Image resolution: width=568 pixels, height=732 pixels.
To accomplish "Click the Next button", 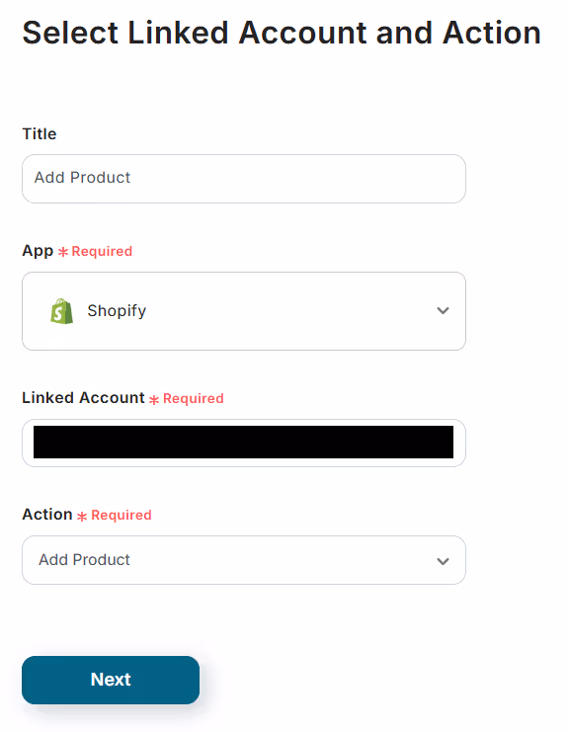I will [111, 680].
